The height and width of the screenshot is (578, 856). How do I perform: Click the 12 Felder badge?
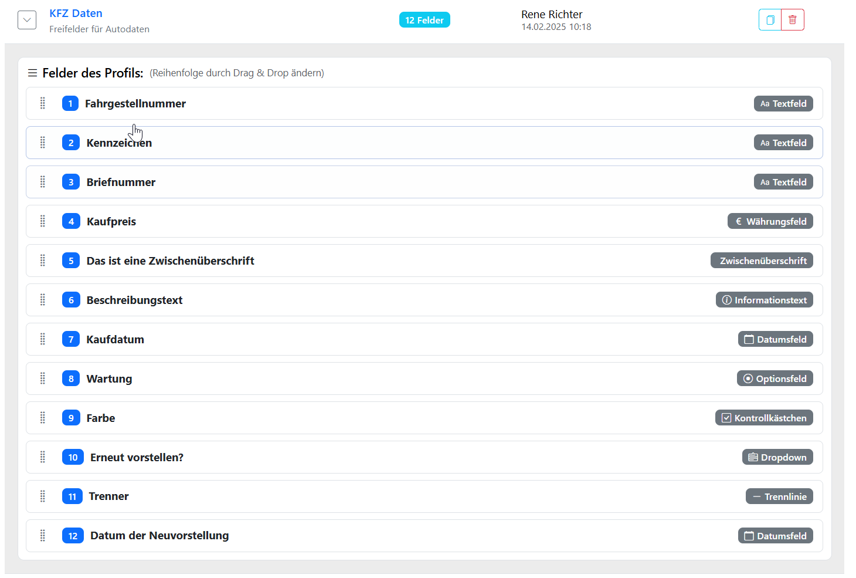[424, 20]
